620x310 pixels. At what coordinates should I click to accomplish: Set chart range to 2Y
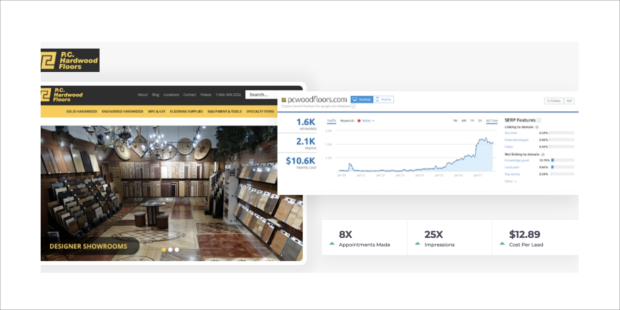[480, 121]
